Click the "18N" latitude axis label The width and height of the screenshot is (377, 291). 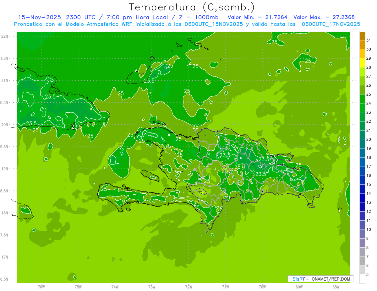click(x=4, y=213)
